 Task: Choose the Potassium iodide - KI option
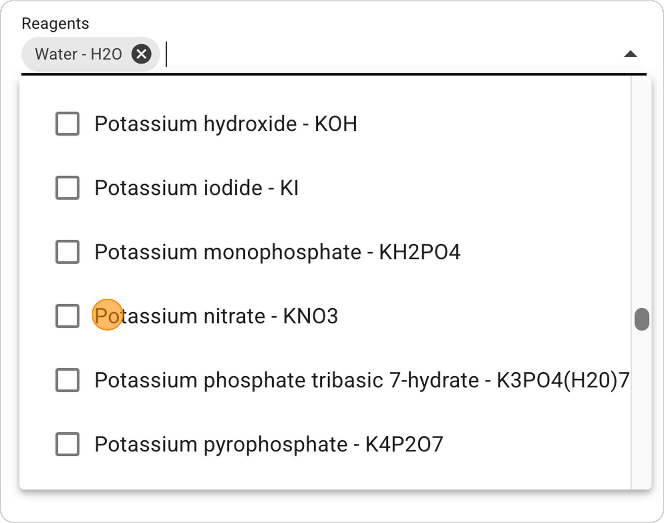[197, 188]
